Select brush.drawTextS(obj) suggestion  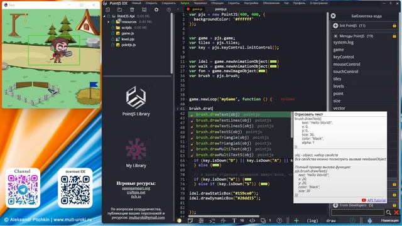click(x=219, y=132)
